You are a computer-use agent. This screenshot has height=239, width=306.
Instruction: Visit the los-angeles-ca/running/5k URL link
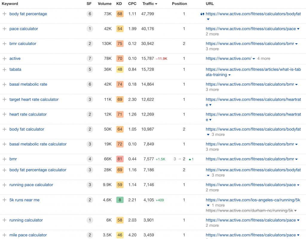pos(253,200)
